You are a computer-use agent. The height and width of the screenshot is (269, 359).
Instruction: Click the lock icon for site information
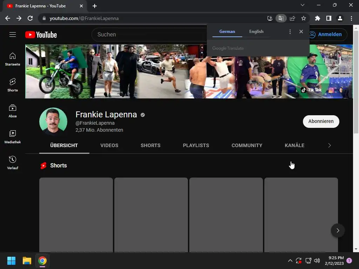44,18
